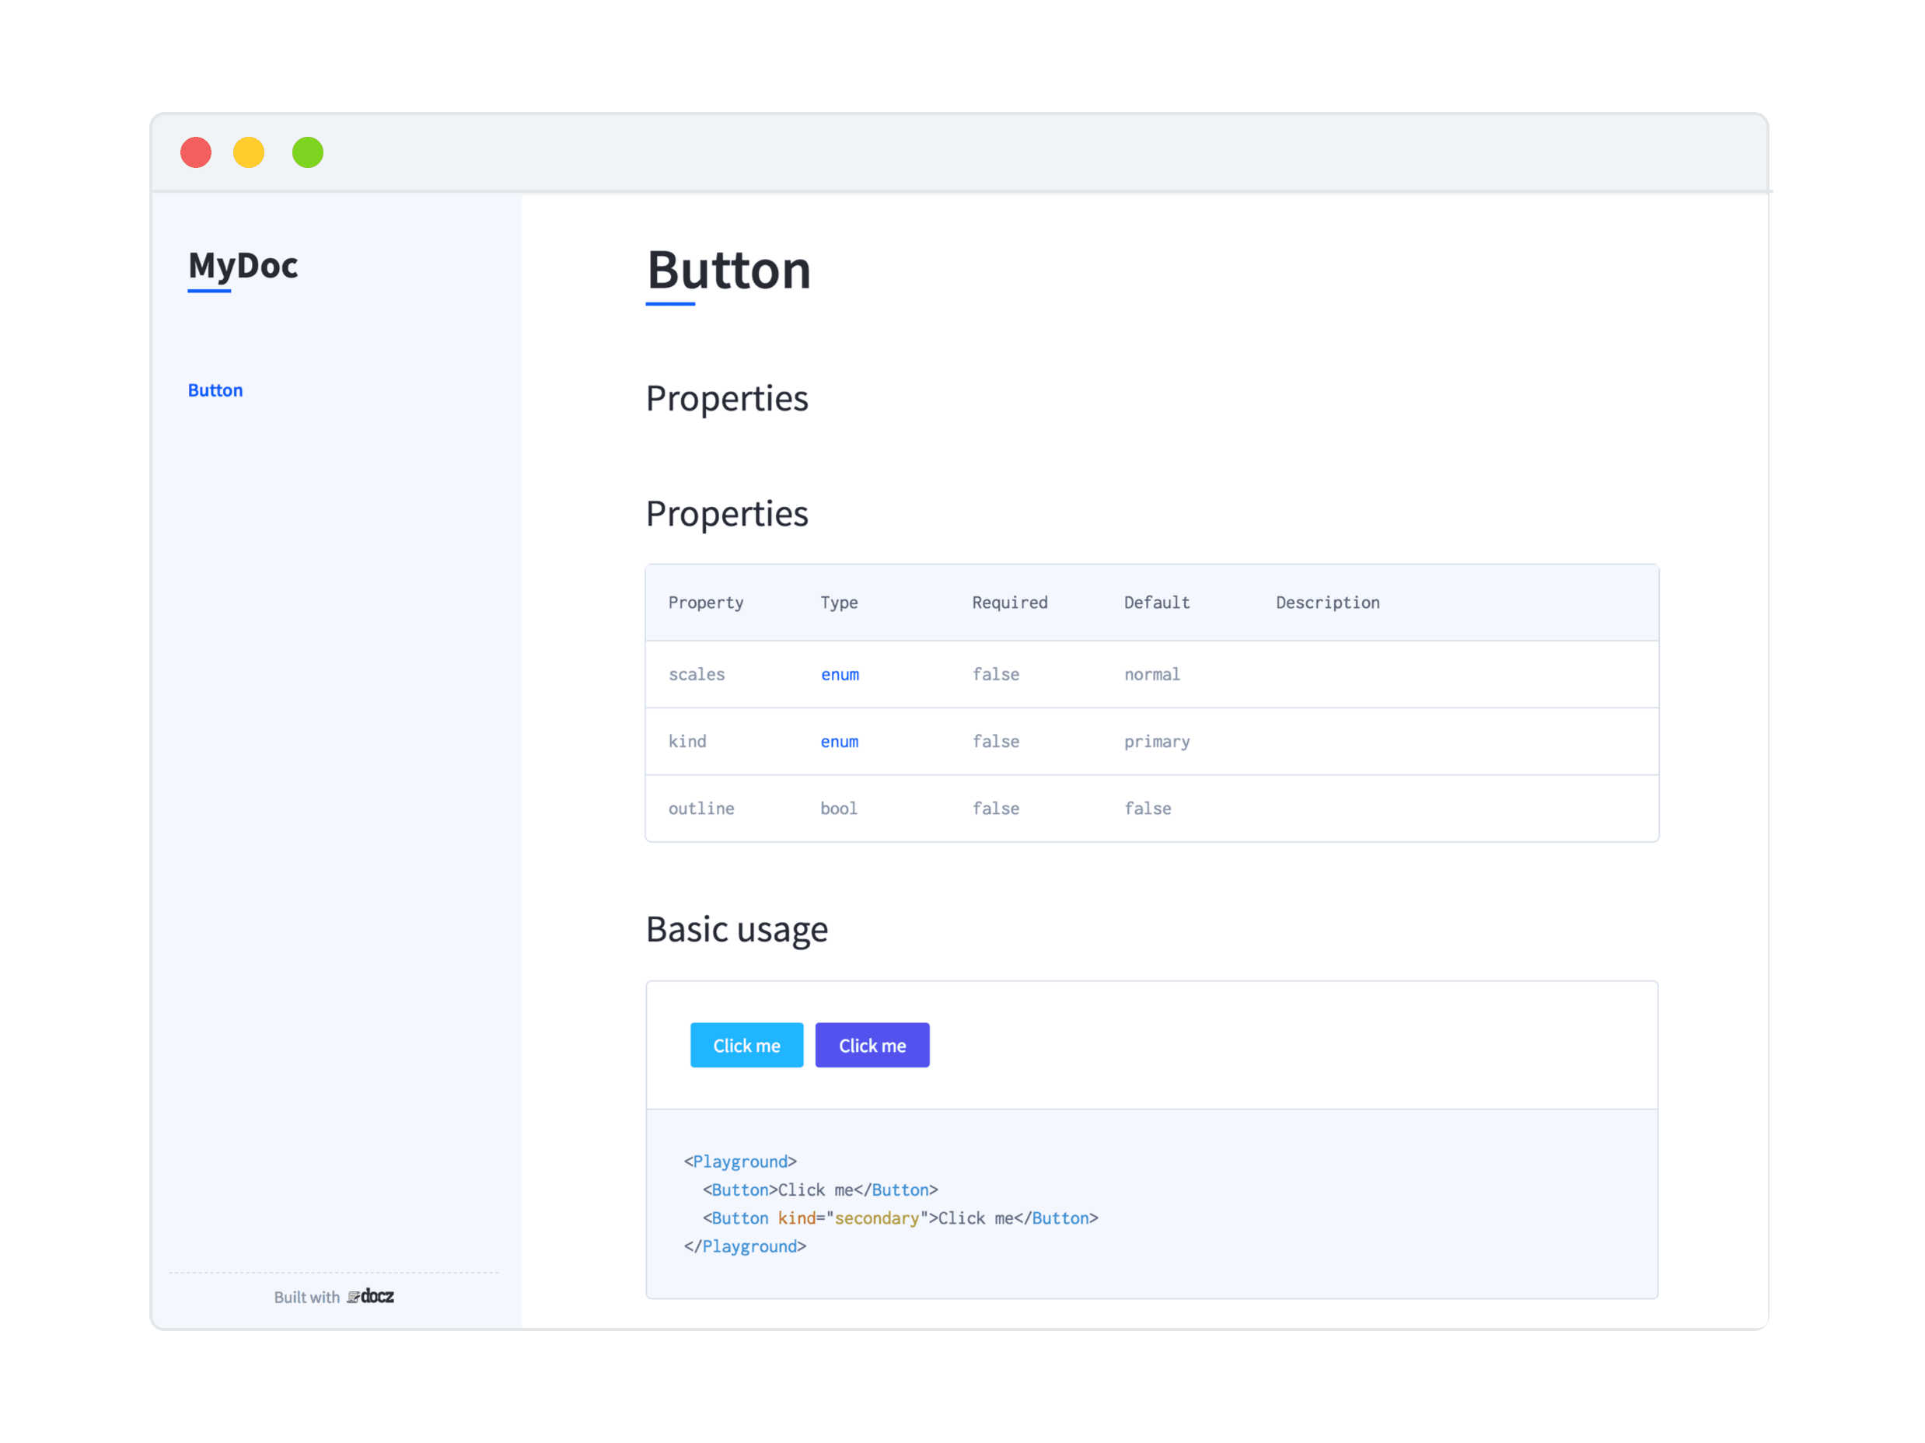Click the outline property row cell
Image resolution: width=1925 pixels, height=1443 pixels.
pyautogui.click(x=700, y=809)
